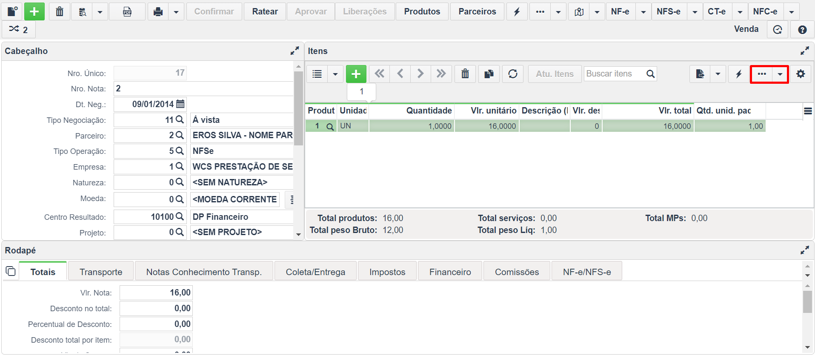Click the Liberações button
The image size is (815, 355).
tap(365, 11)
